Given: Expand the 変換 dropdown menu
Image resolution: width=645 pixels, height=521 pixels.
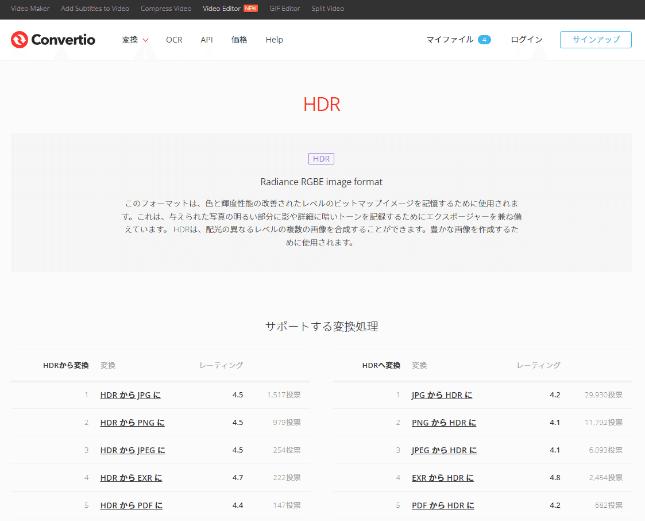Looking at the screenshot, I should [x=135, y=40].
